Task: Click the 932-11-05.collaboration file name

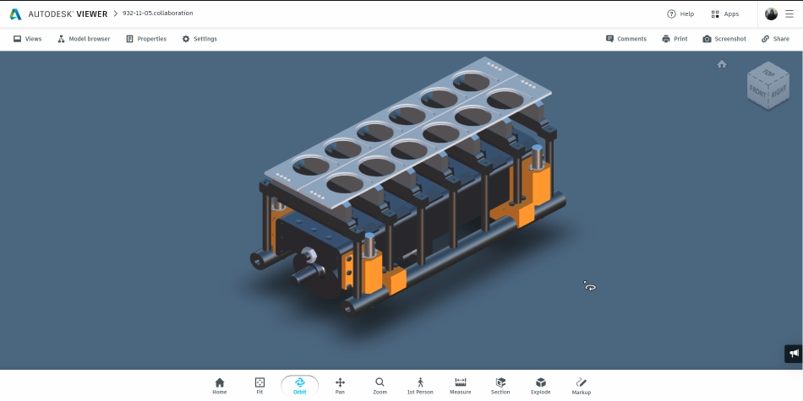Action: (x=158, y=14)
